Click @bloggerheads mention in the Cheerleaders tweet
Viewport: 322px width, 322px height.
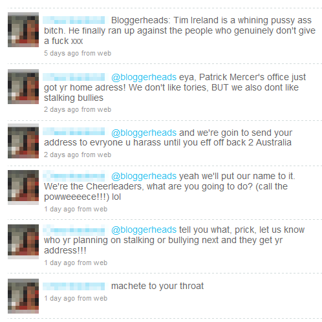[x=144, y=176]
